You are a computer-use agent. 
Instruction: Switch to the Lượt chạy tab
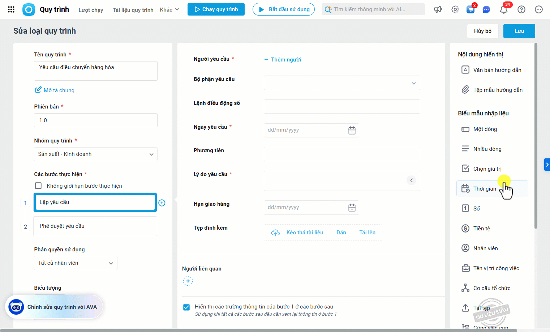pos(91,10)
